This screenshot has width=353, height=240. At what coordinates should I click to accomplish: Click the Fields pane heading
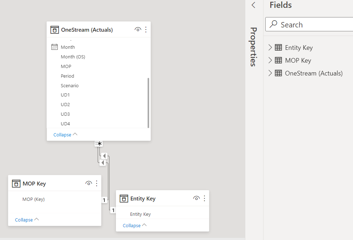281,5
